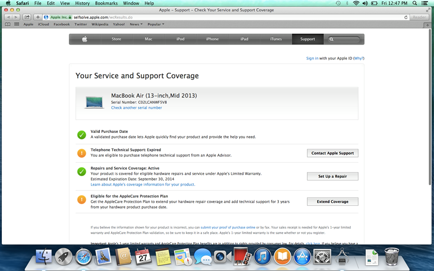The width and height of the screenshot is (434, 271).
Task: Click the Contact Apple Support button
Action: [x=332, y=153]
